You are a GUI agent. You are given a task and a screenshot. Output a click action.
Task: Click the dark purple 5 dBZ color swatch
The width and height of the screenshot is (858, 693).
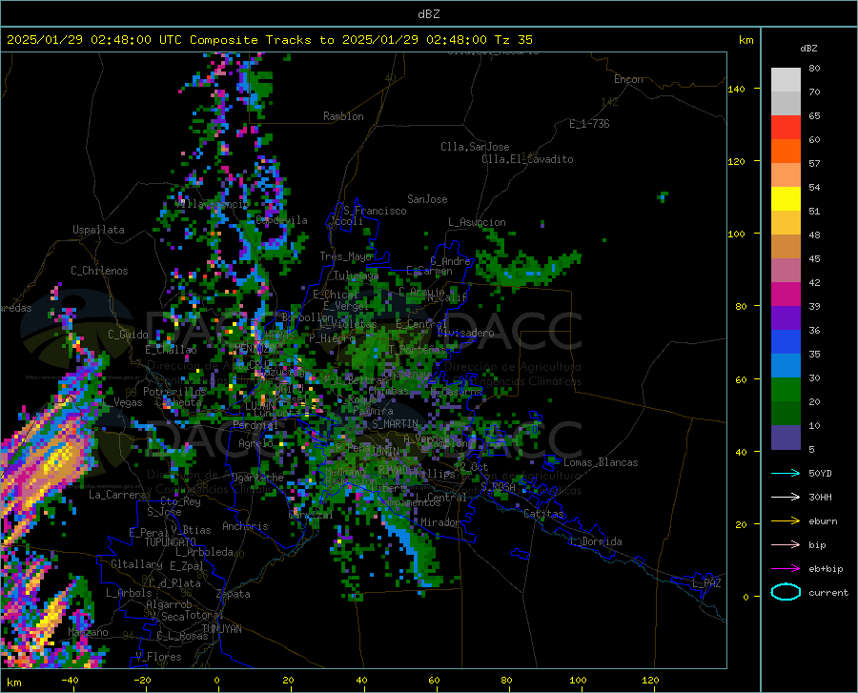click(x=786, y=438)
